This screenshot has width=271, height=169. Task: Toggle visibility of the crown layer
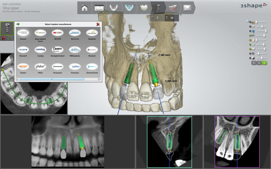pos(250,27)
